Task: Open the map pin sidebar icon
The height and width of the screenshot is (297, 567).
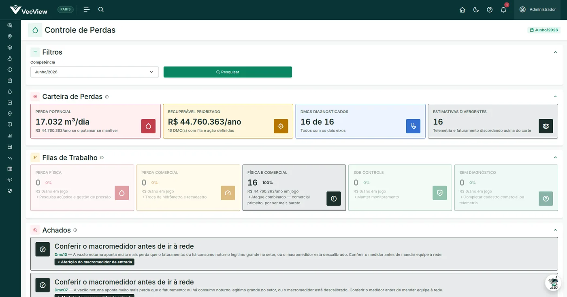Action: [x=10, y=36]
